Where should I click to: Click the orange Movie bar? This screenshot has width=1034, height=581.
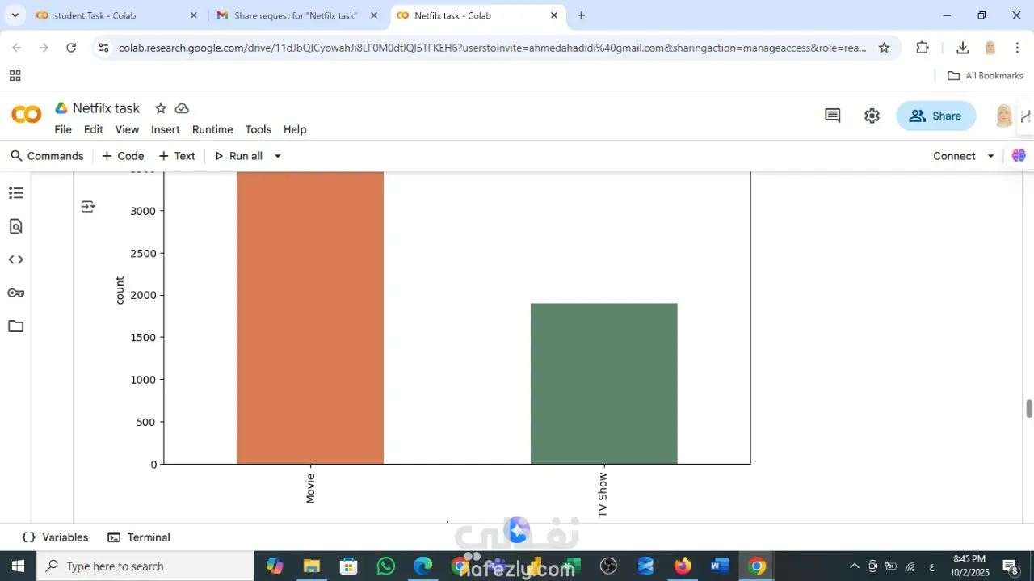(x=310, y=318)
